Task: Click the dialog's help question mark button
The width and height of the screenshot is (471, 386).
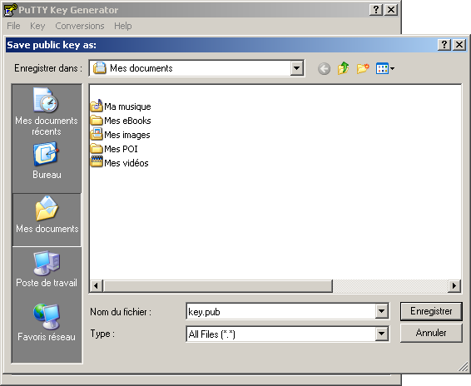Action: pos(444,45)
